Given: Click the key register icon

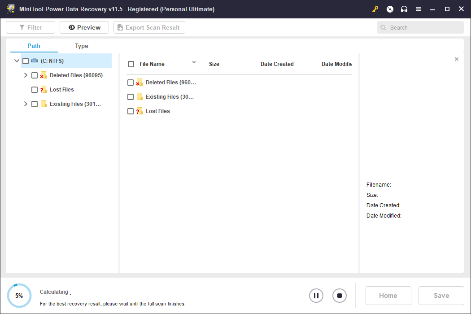Looking at the screenshot, I should [375, 9].
